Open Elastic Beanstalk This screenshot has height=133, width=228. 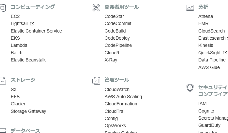tap(28, 60)
